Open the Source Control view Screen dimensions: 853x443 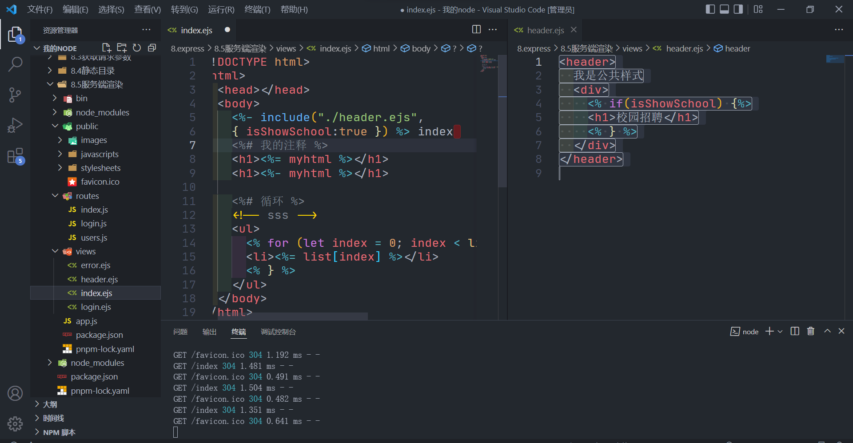pyautogui.click(x=15, y=95)
